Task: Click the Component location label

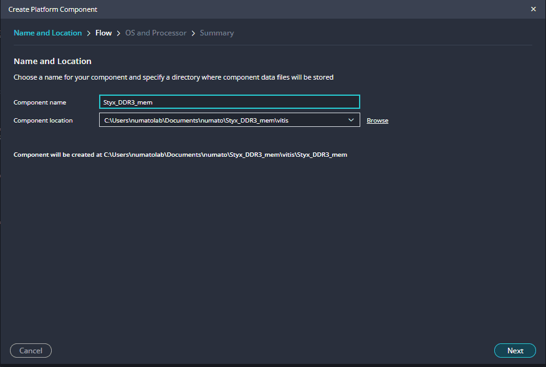Action: coord(43,121)
